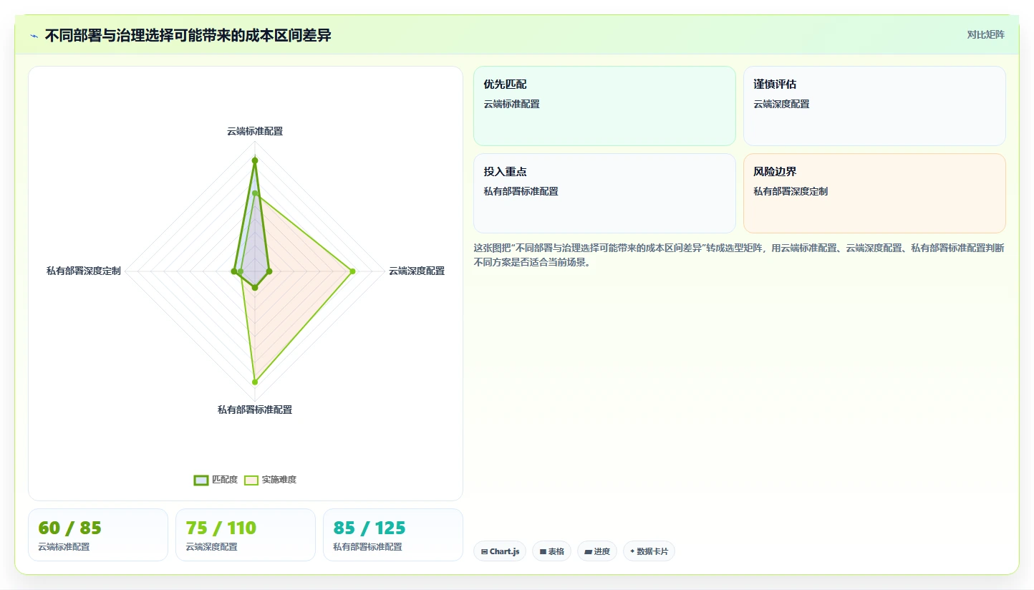Click the Chart.js tag

[500, 551]
